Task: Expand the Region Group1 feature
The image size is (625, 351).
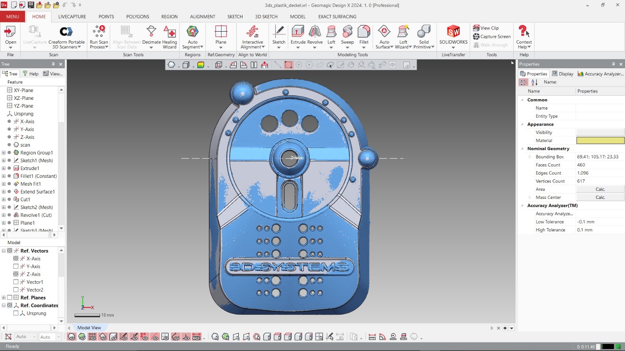Action: coord(4,152)
